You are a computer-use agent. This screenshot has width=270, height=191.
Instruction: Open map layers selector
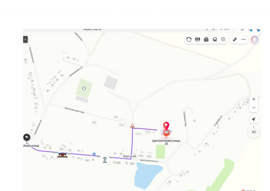point(223,40)
